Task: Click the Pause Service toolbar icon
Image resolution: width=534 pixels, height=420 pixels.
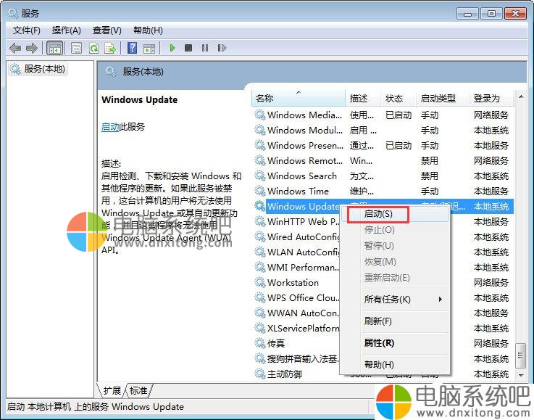Action: point(204,48)
